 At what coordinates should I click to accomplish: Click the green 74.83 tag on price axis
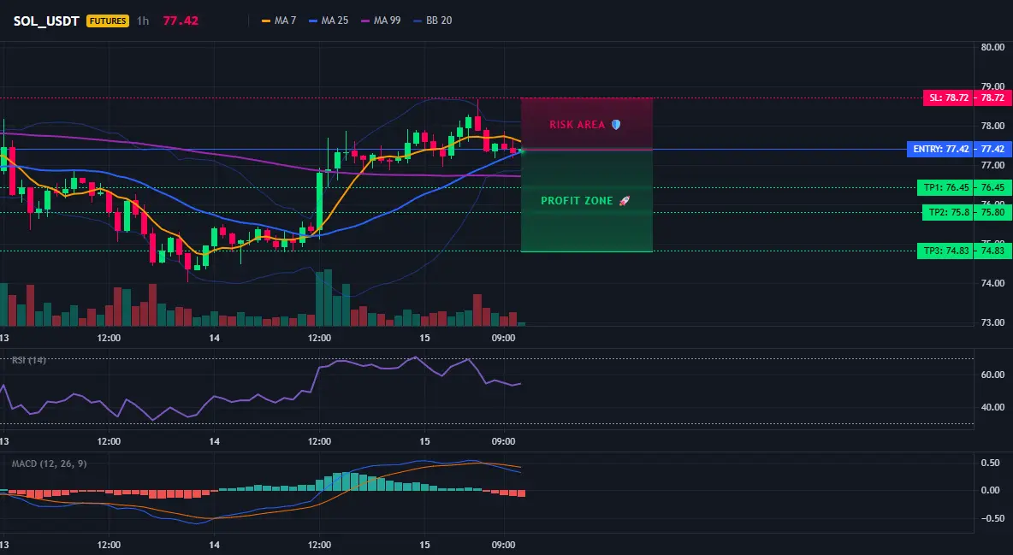coord(993,251)
